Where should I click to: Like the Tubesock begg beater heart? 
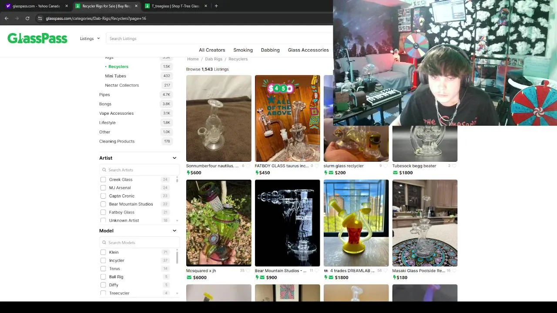(x=454, y=166)
